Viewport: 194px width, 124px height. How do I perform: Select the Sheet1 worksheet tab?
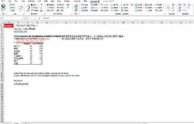(16, 123)
